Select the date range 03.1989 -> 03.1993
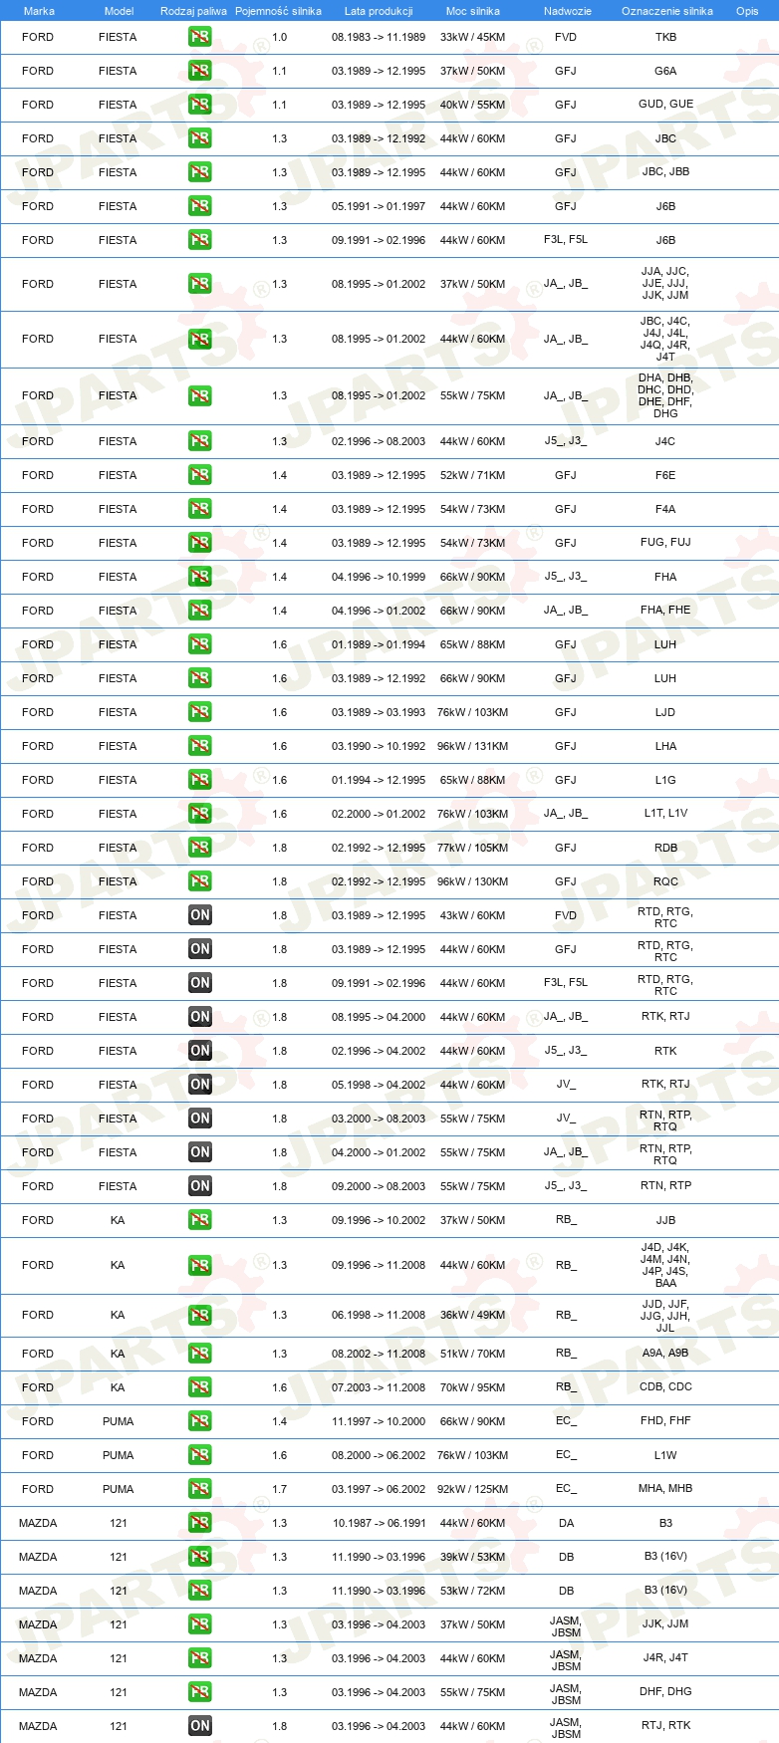This screenshot has width=779, height=1743. (379, 712)
